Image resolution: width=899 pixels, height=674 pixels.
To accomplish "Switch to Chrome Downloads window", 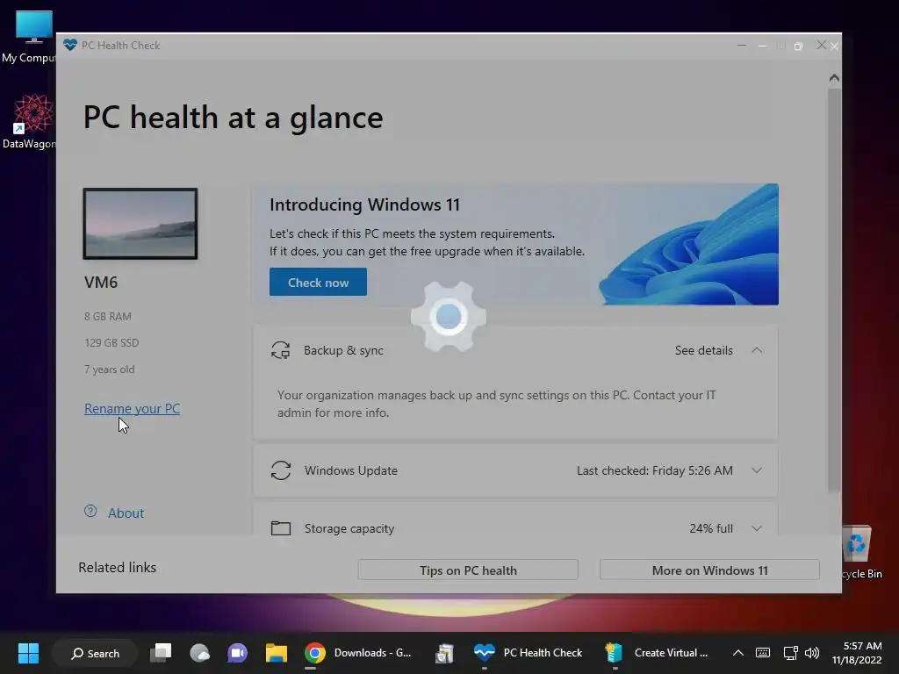I will coord(358,653).
